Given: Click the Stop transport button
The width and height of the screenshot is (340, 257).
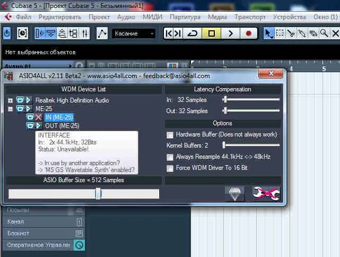Looking at the screenshot, I should [x=211, y=33].
